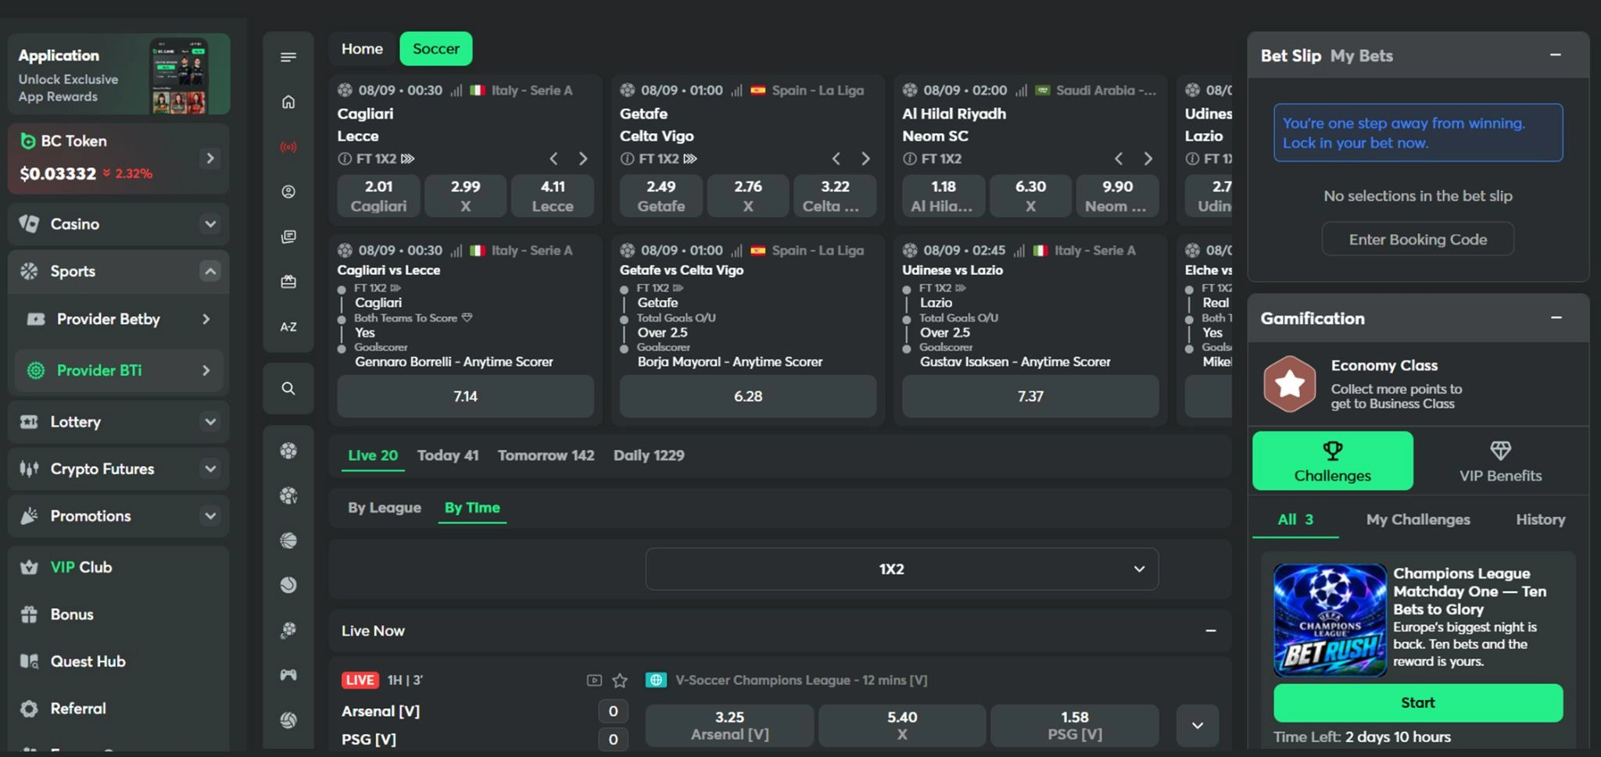Show previous market for Getafe vs Celta Vigo
This screenshot has width=1601, height=757.
836,159
